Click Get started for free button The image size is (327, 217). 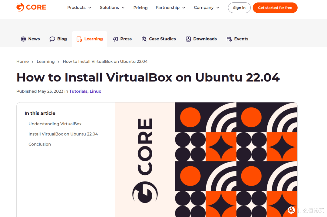click(275, 8)
